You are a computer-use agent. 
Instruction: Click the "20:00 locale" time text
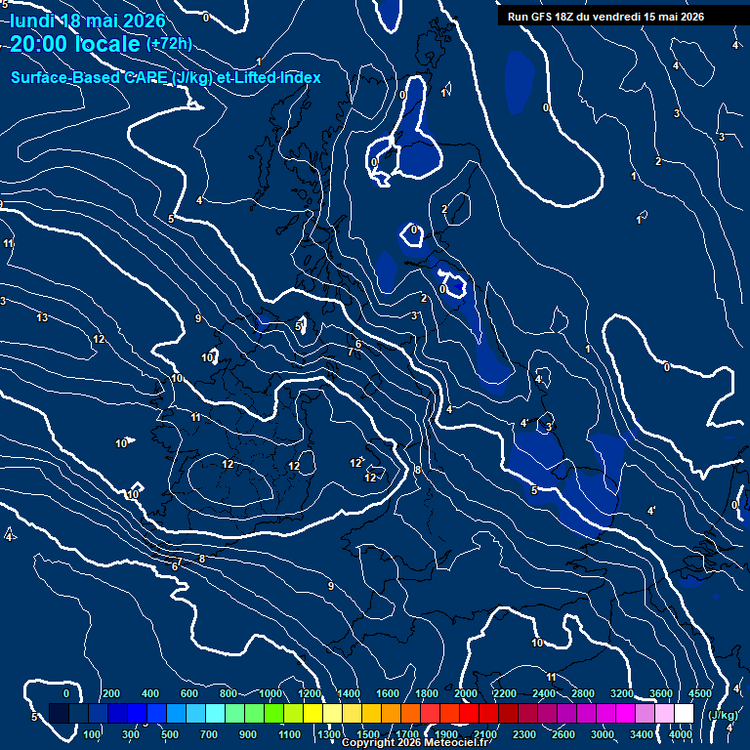click(75, 44)
